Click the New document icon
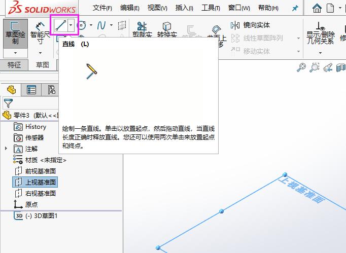This screenshot has height=253, width=346. point(330,9)
